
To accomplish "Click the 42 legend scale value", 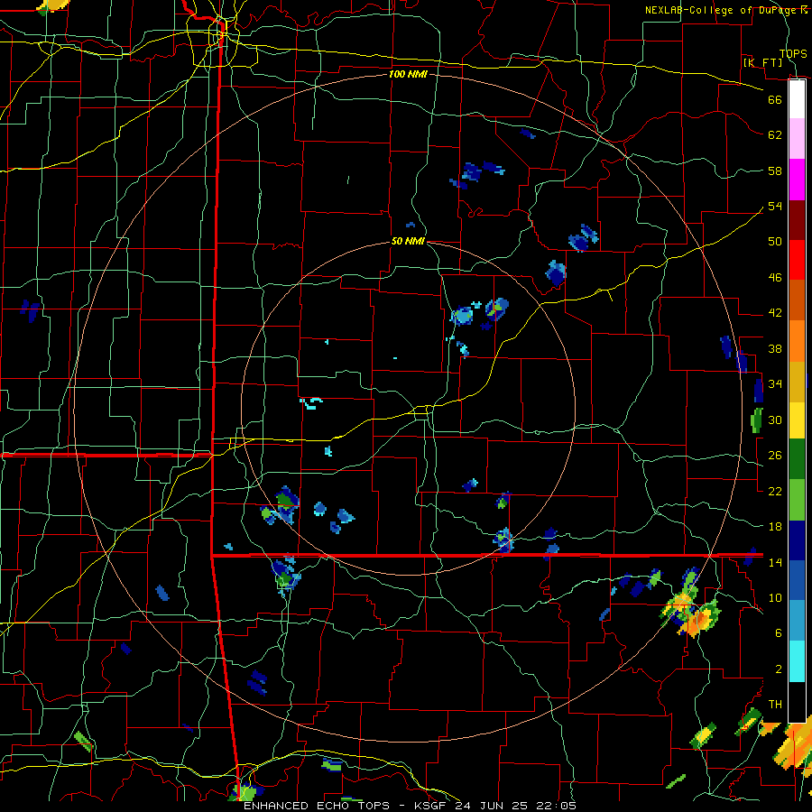I will click(775, 313).
